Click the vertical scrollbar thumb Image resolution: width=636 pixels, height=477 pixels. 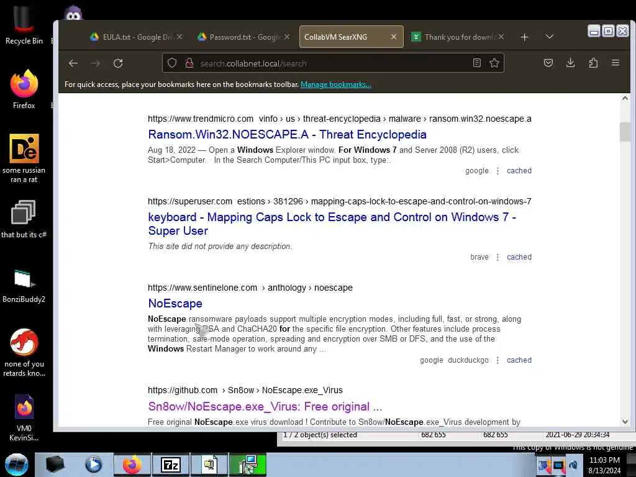point(625,132)
